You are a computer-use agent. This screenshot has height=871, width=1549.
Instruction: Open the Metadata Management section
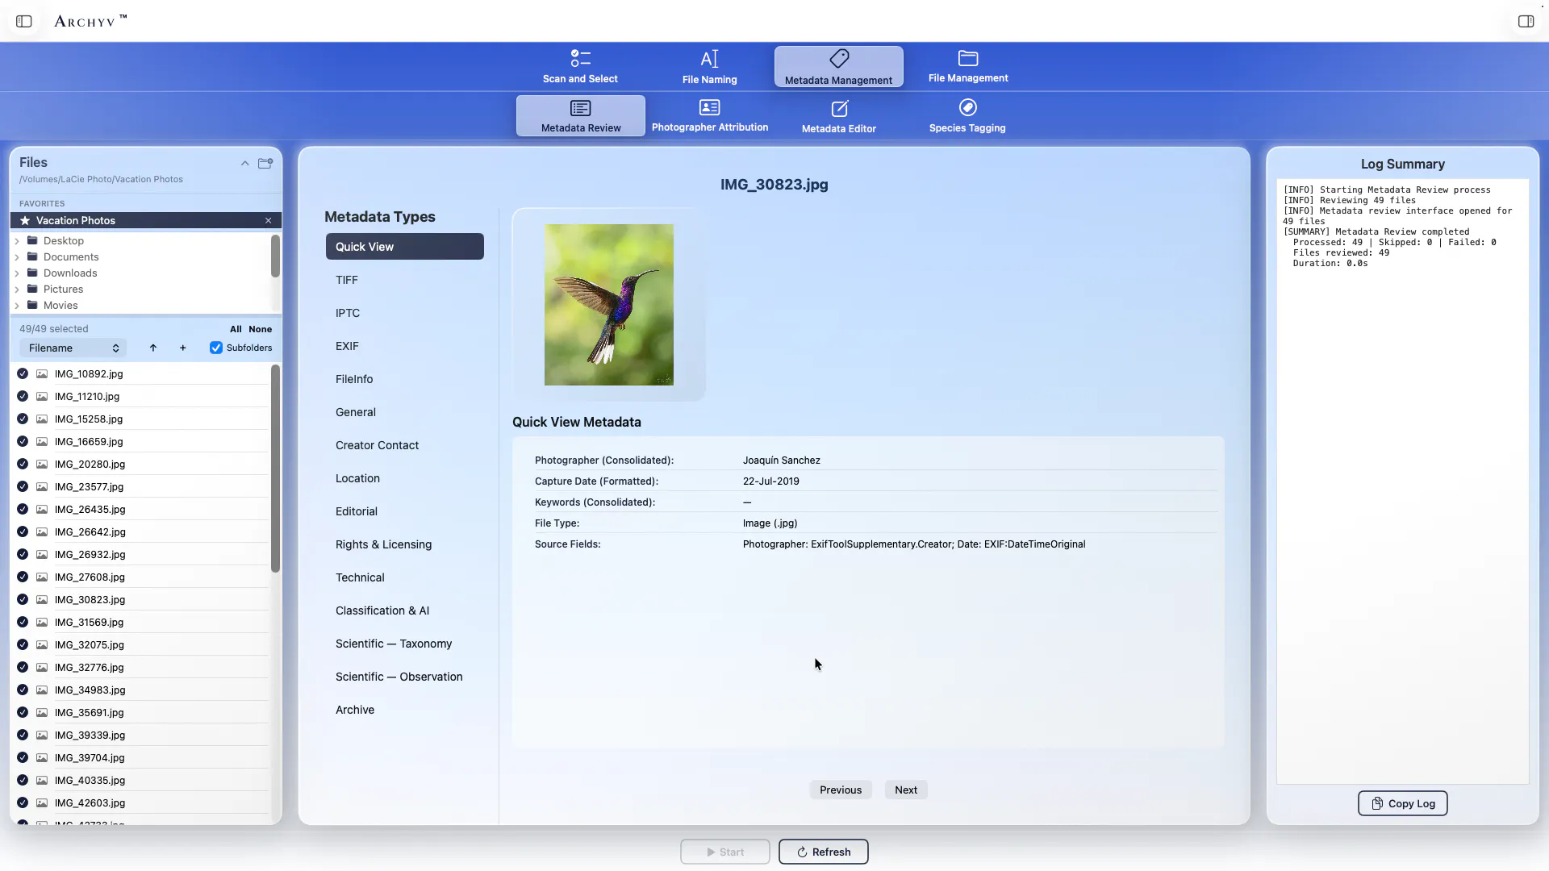click(839, 67)
